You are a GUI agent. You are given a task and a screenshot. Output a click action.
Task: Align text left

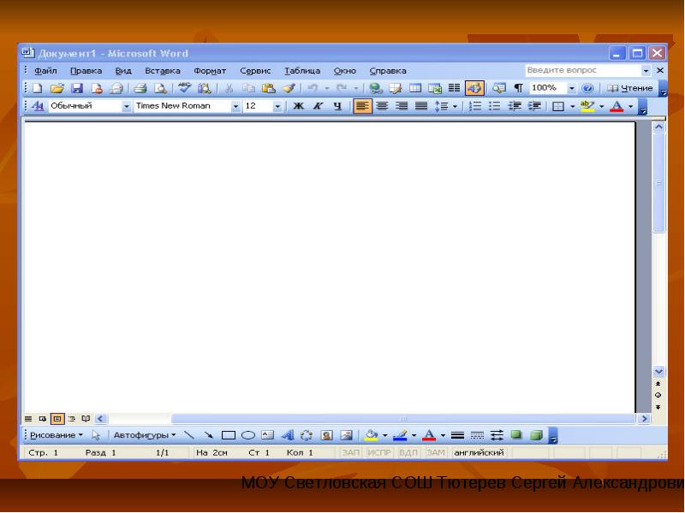pos(362,106)
